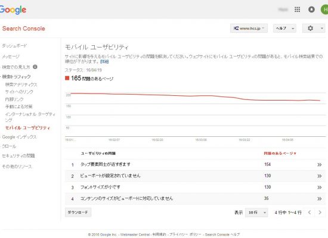Collapse the 検索トラフィック sidebar section
328x238 pixels.
pyautogui.click(x=16, y=77)
